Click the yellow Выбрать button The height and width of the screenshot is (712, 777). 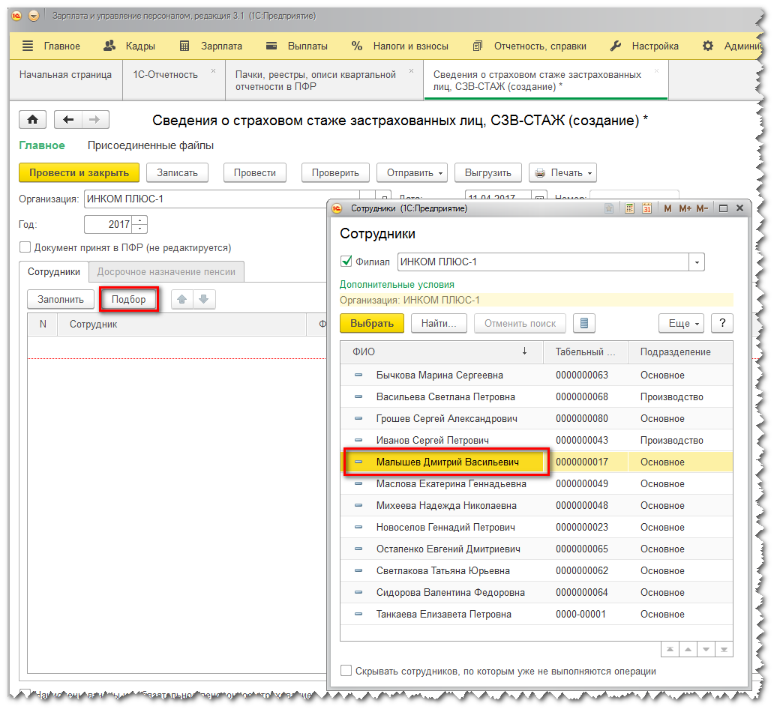372,323
